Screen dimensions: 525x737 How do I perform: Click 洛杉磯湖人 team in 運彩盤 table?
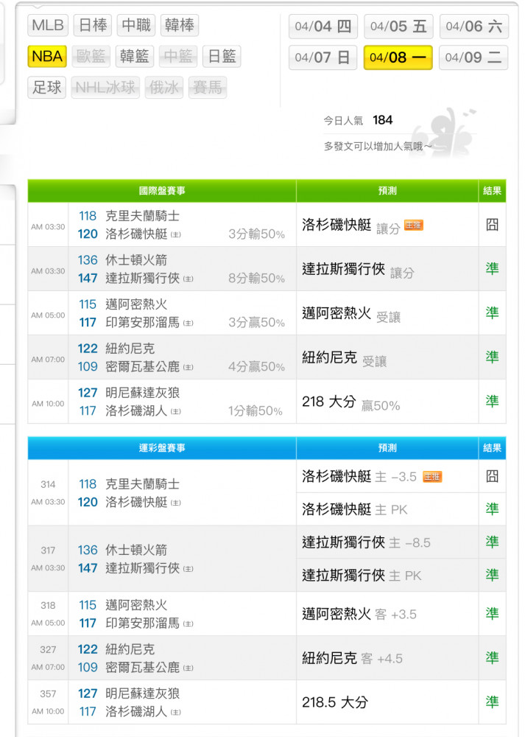click(136, 711)
